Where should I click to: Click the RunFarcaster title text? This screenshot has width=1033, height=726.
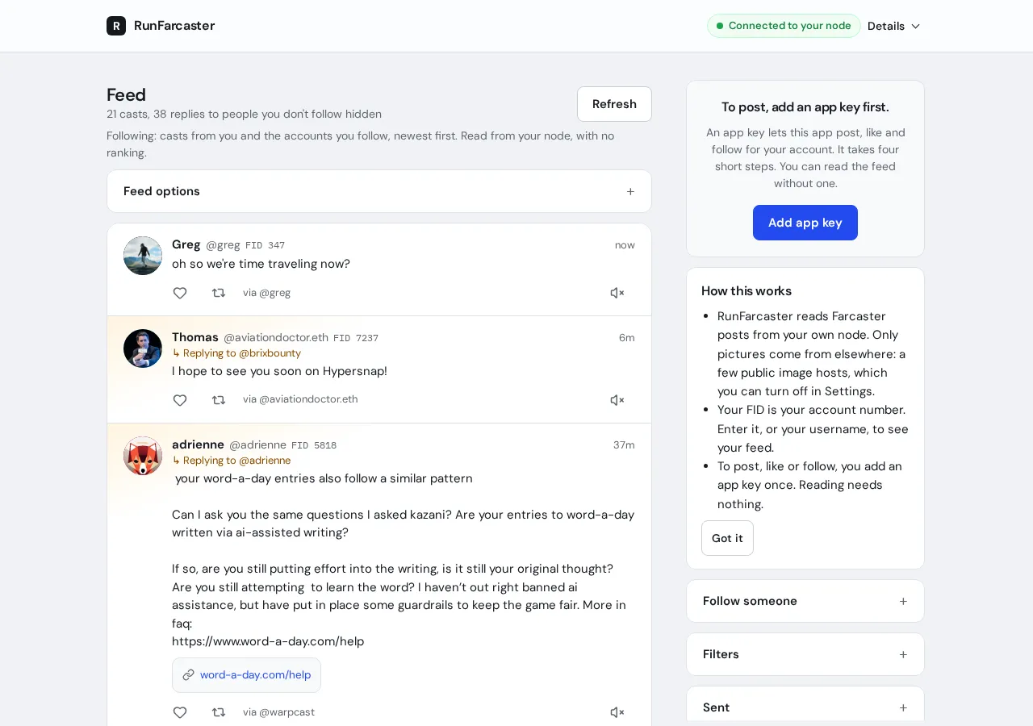click(x=174, y=26)
